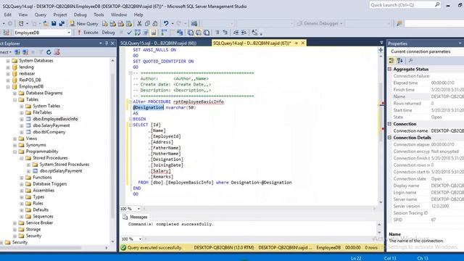464x261 pixels.
Task: Select the Service Broker folder
Action: click(x=39, y=223)
